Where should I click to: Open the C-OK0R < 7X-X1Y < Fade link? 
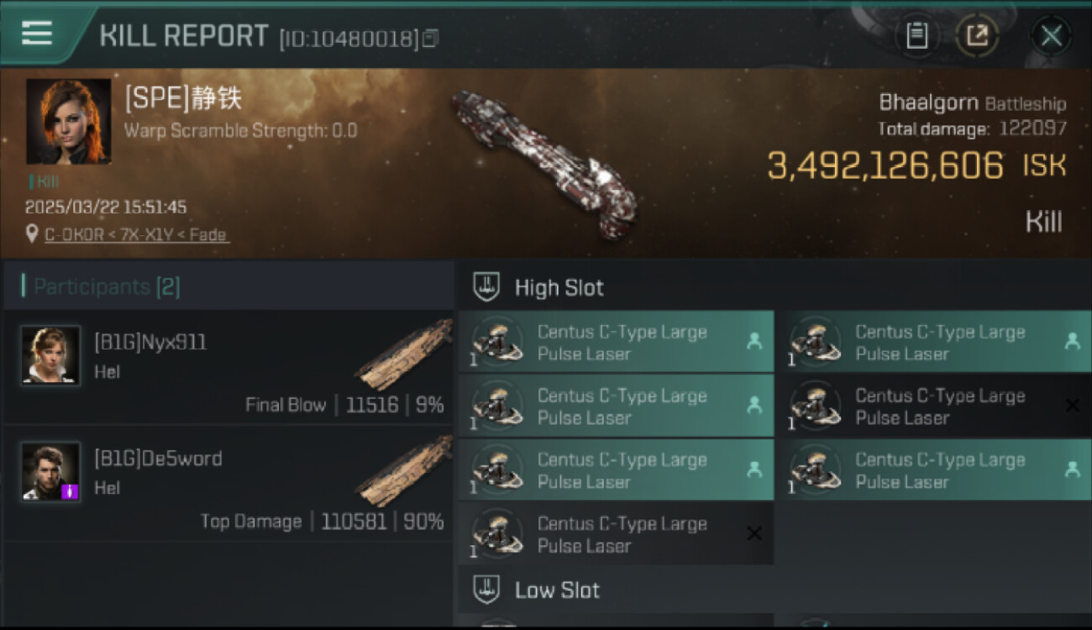136,235
